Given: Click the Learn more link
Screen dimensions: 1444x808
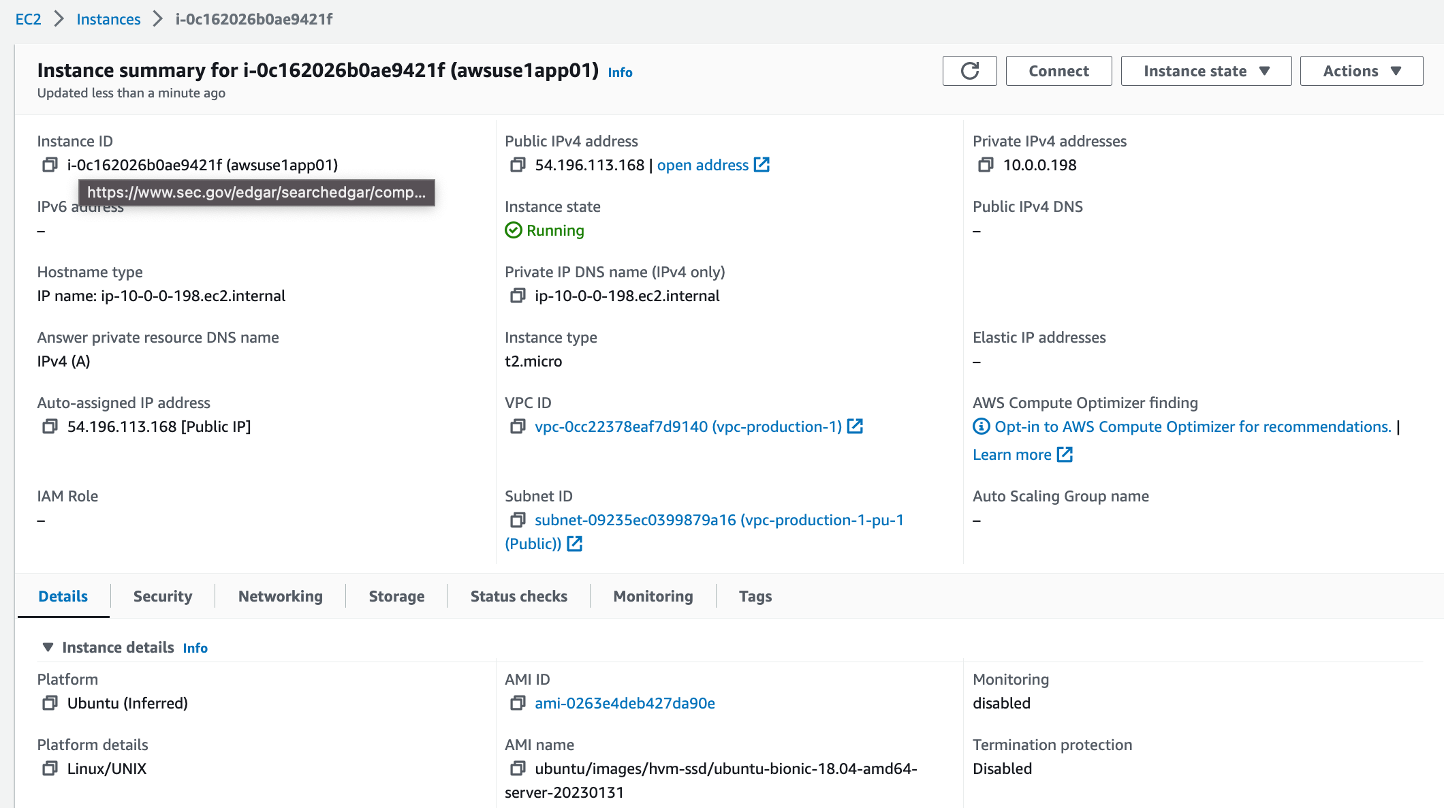Looking at the screenshot, I should [1012, 454].
